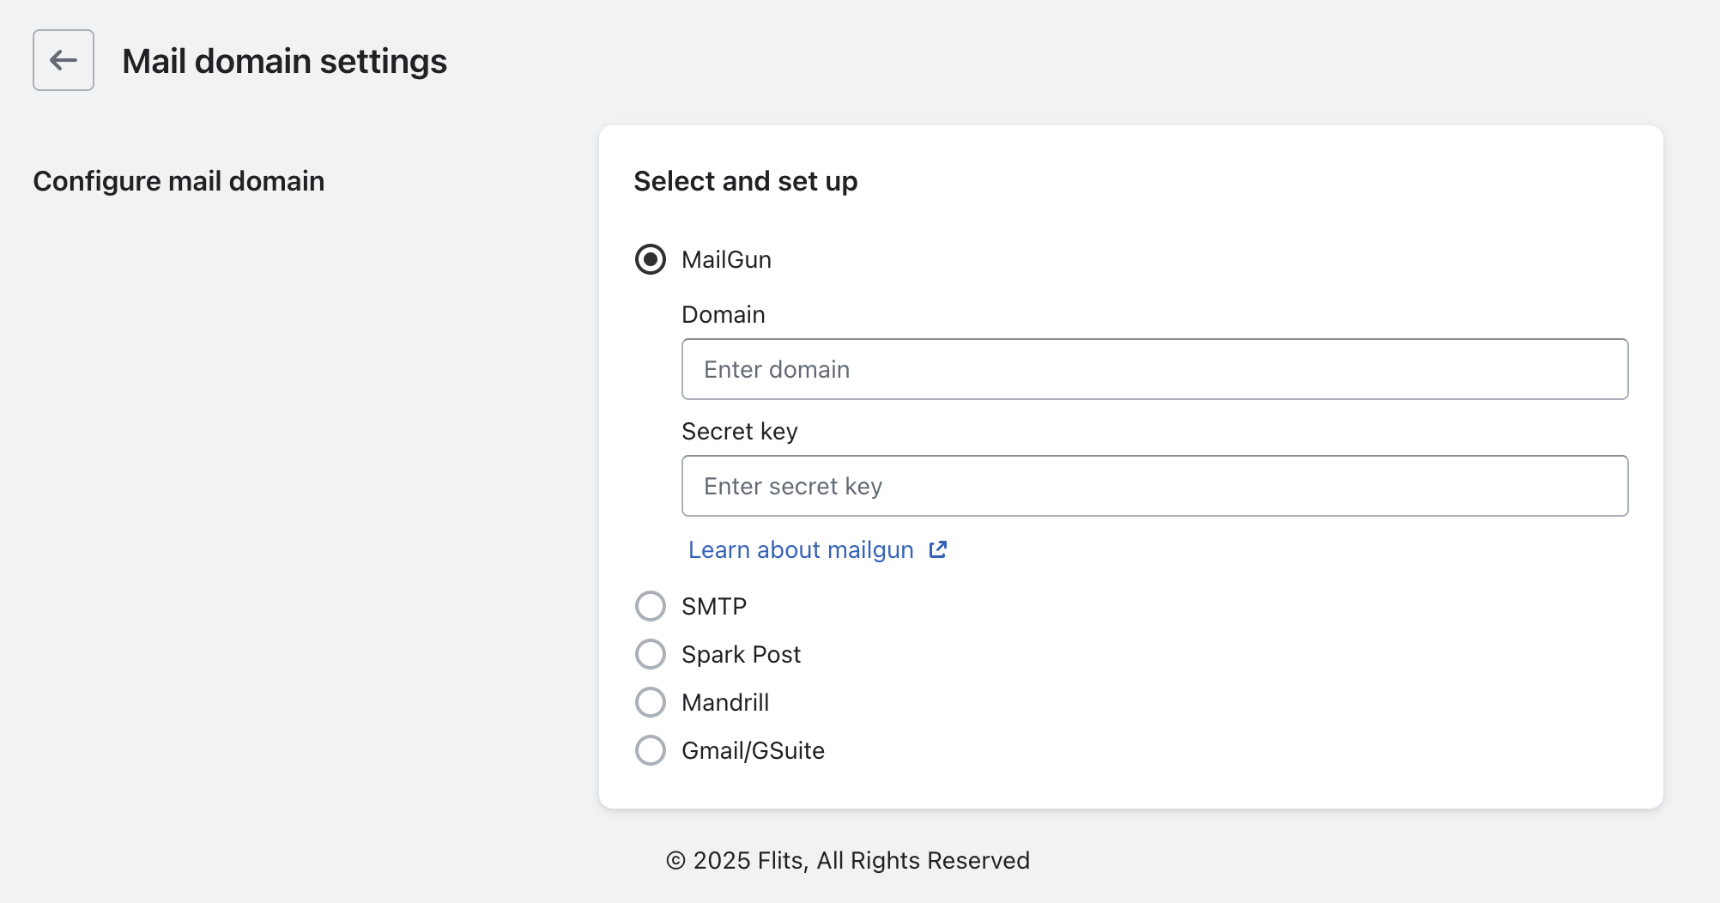Click the Secret key field label
Image resolution: width=1720 pixels, height=903 pixels.
(x=740, y=431)
